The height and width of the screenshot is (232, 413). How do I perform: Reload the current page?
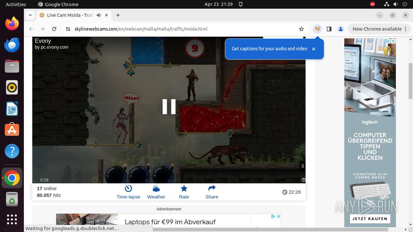point(54,29)
